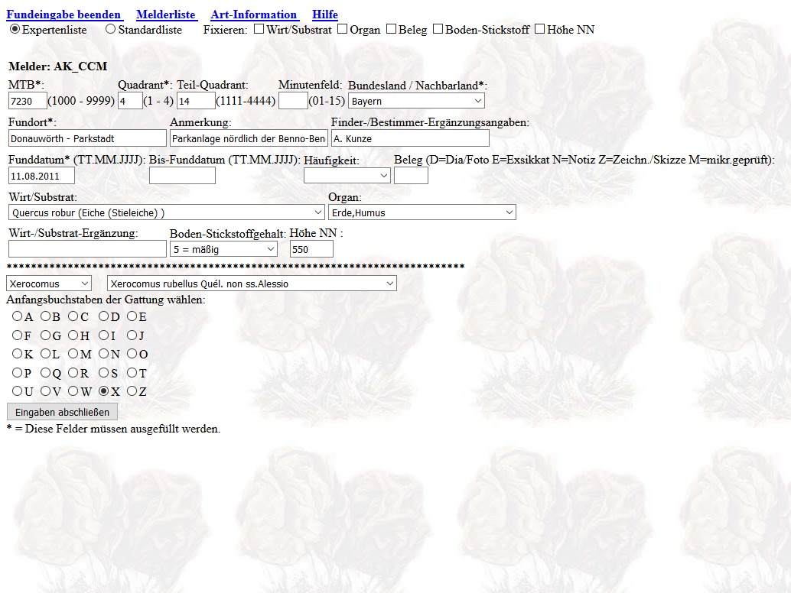Select genus initial letter B radio
The image size is (791, 593).
pyautogui.click(x=45, y=316)
